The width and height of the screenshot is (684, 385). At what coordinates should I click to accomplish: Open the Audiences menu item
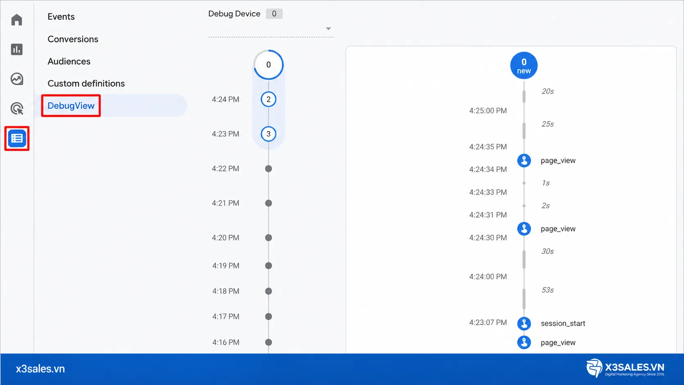tap(69, 61)
